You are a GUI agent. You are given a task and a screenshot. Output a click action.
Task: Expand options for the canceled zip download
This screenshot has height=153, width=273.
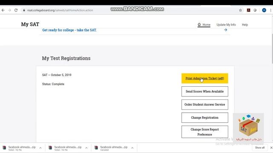[x=132, y=148]
